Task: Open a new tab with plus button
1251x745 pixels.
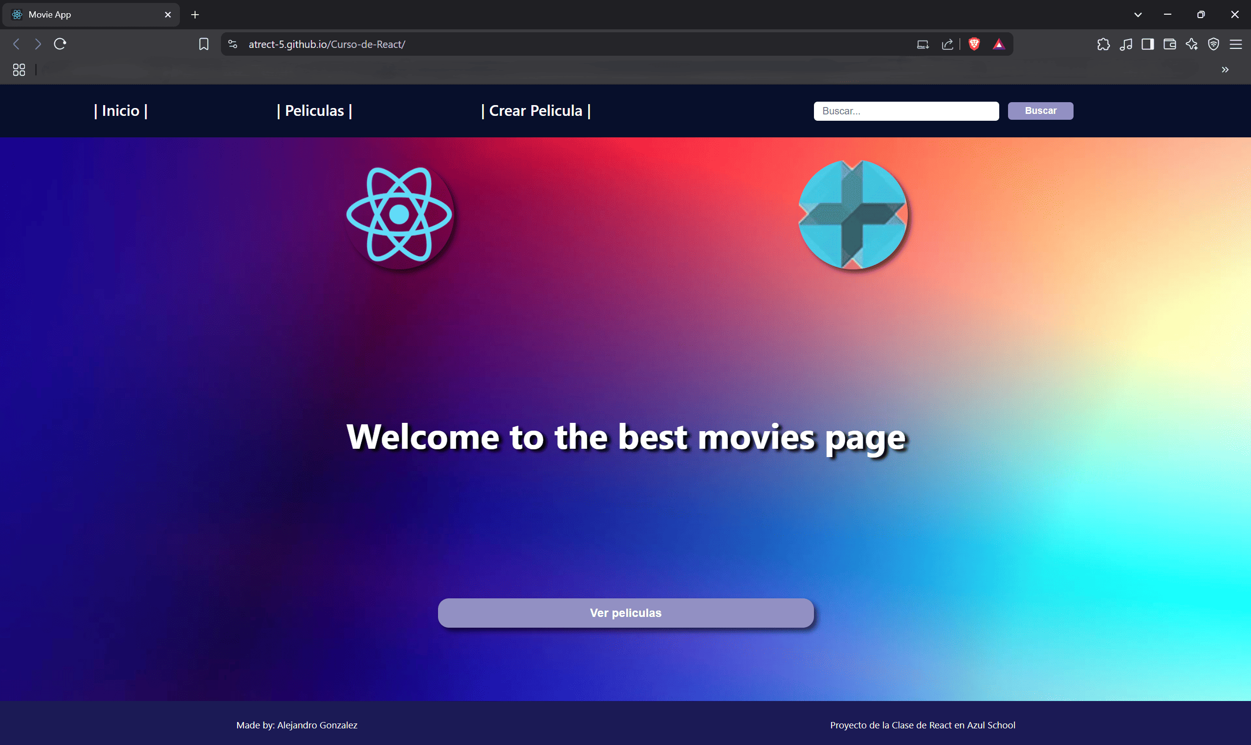Action: coord(195,15)
